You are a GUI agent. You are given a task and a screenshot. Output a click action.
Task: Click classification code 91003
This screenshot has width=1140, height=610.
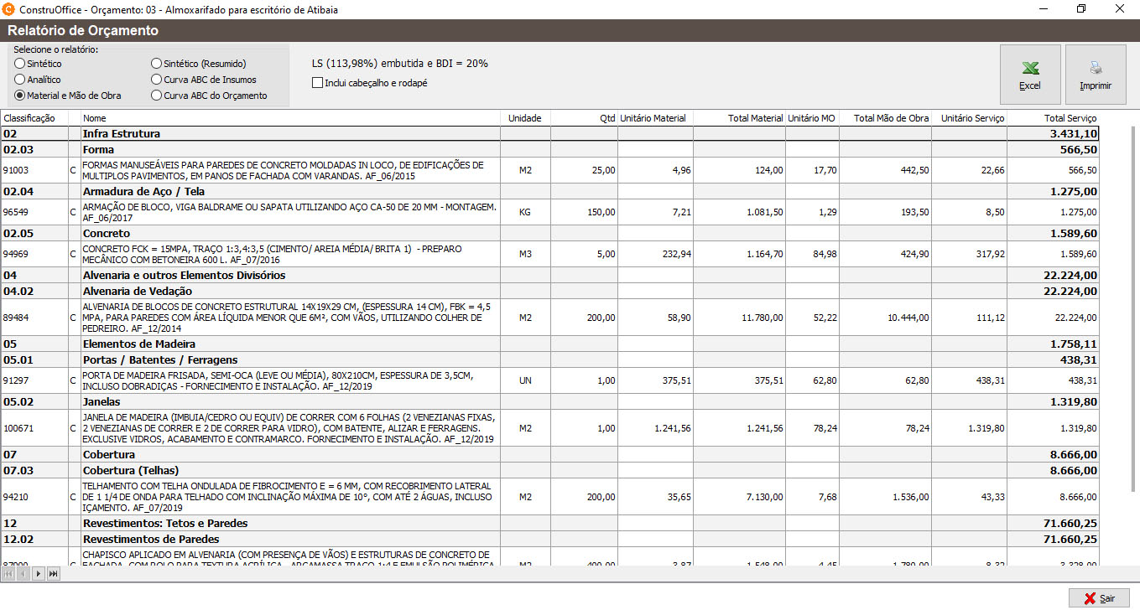click(16, 170)
